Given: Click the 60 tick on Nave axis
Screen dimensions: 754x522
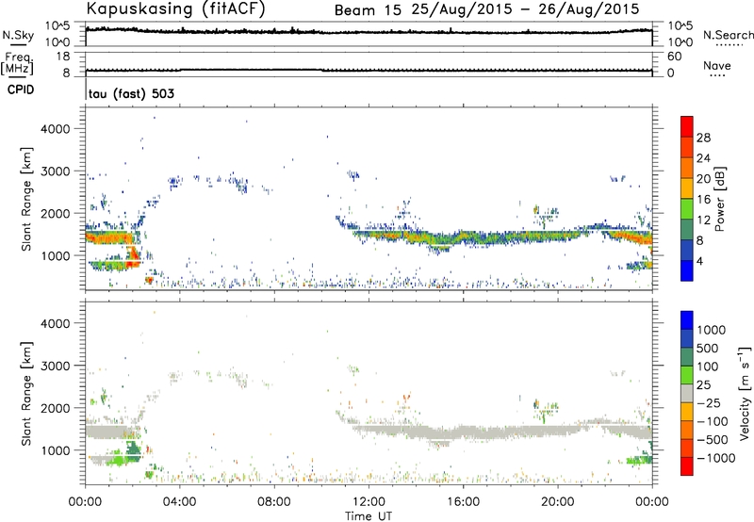Looking at the screenshot, I should [674, 57].
